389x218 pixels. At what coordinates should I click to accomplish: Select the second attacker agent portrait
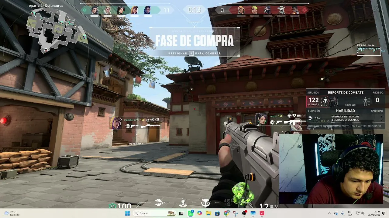pos(254,10)
